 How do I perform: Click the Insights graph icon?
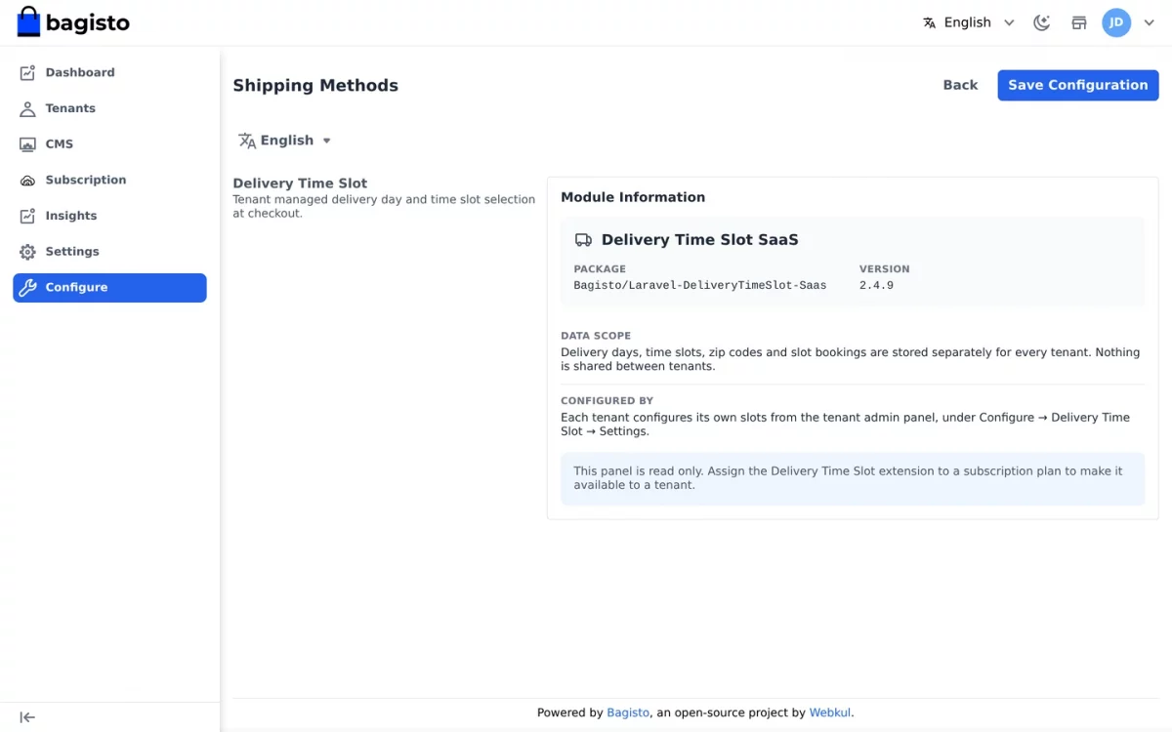point(27,216)
